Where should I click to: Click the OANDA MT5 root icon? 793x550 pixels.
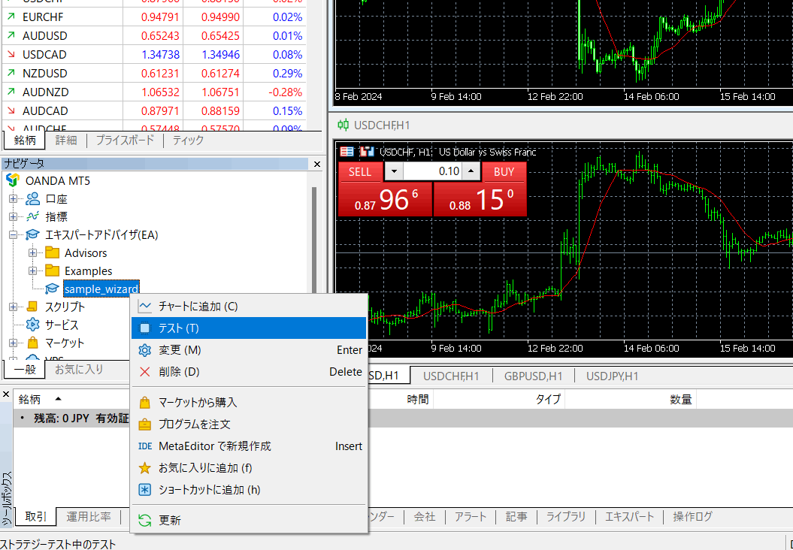[13, 180]
